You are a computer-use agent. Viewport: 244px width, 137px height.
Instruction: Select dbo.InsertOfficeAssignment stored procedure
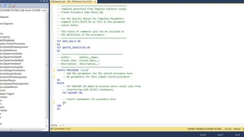pos(13,77)
